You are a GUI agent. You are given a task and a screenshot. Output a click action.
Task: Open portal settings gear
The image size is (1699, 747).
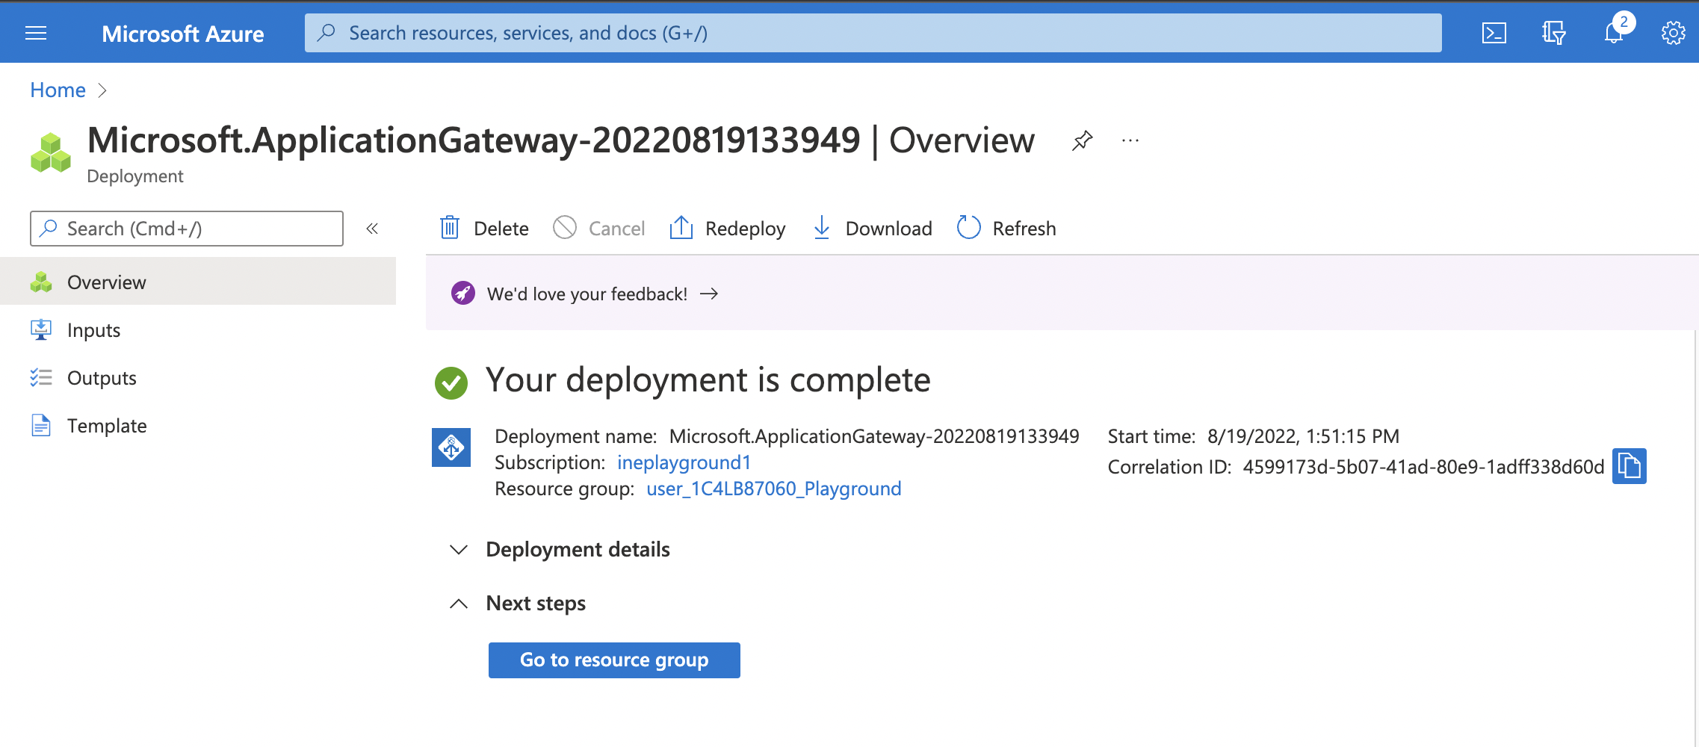point(1673,33)
